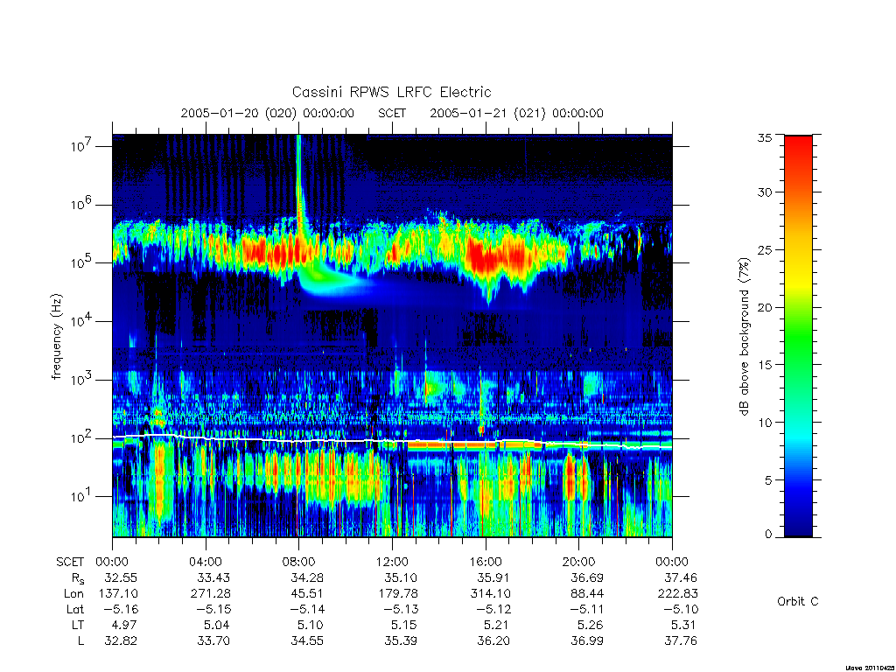Click the 04:00 SCET tick label
The width and height of the screenshot is (896, 672).
(x=205, y=562)
